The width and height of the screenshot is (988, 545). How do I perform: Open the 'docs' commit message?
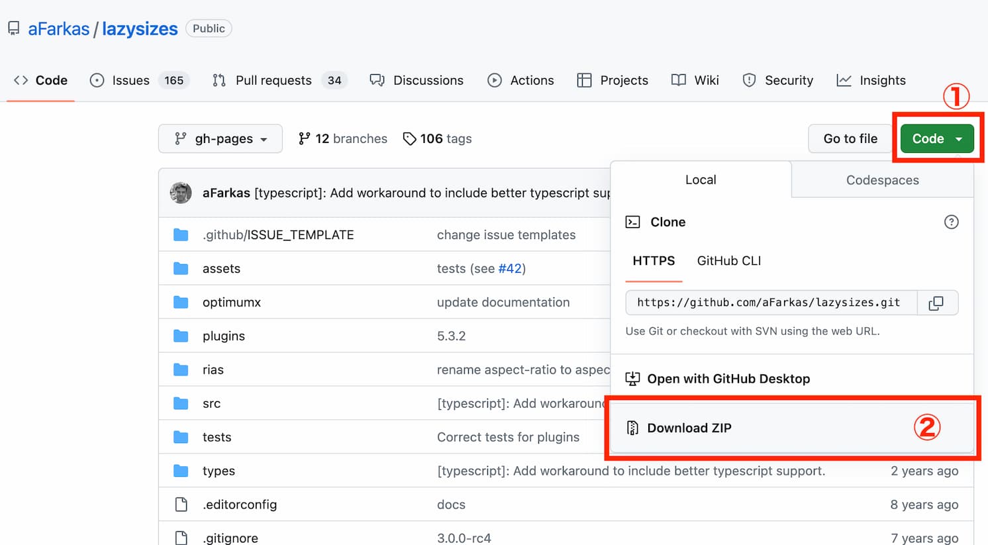coord(451,505)
